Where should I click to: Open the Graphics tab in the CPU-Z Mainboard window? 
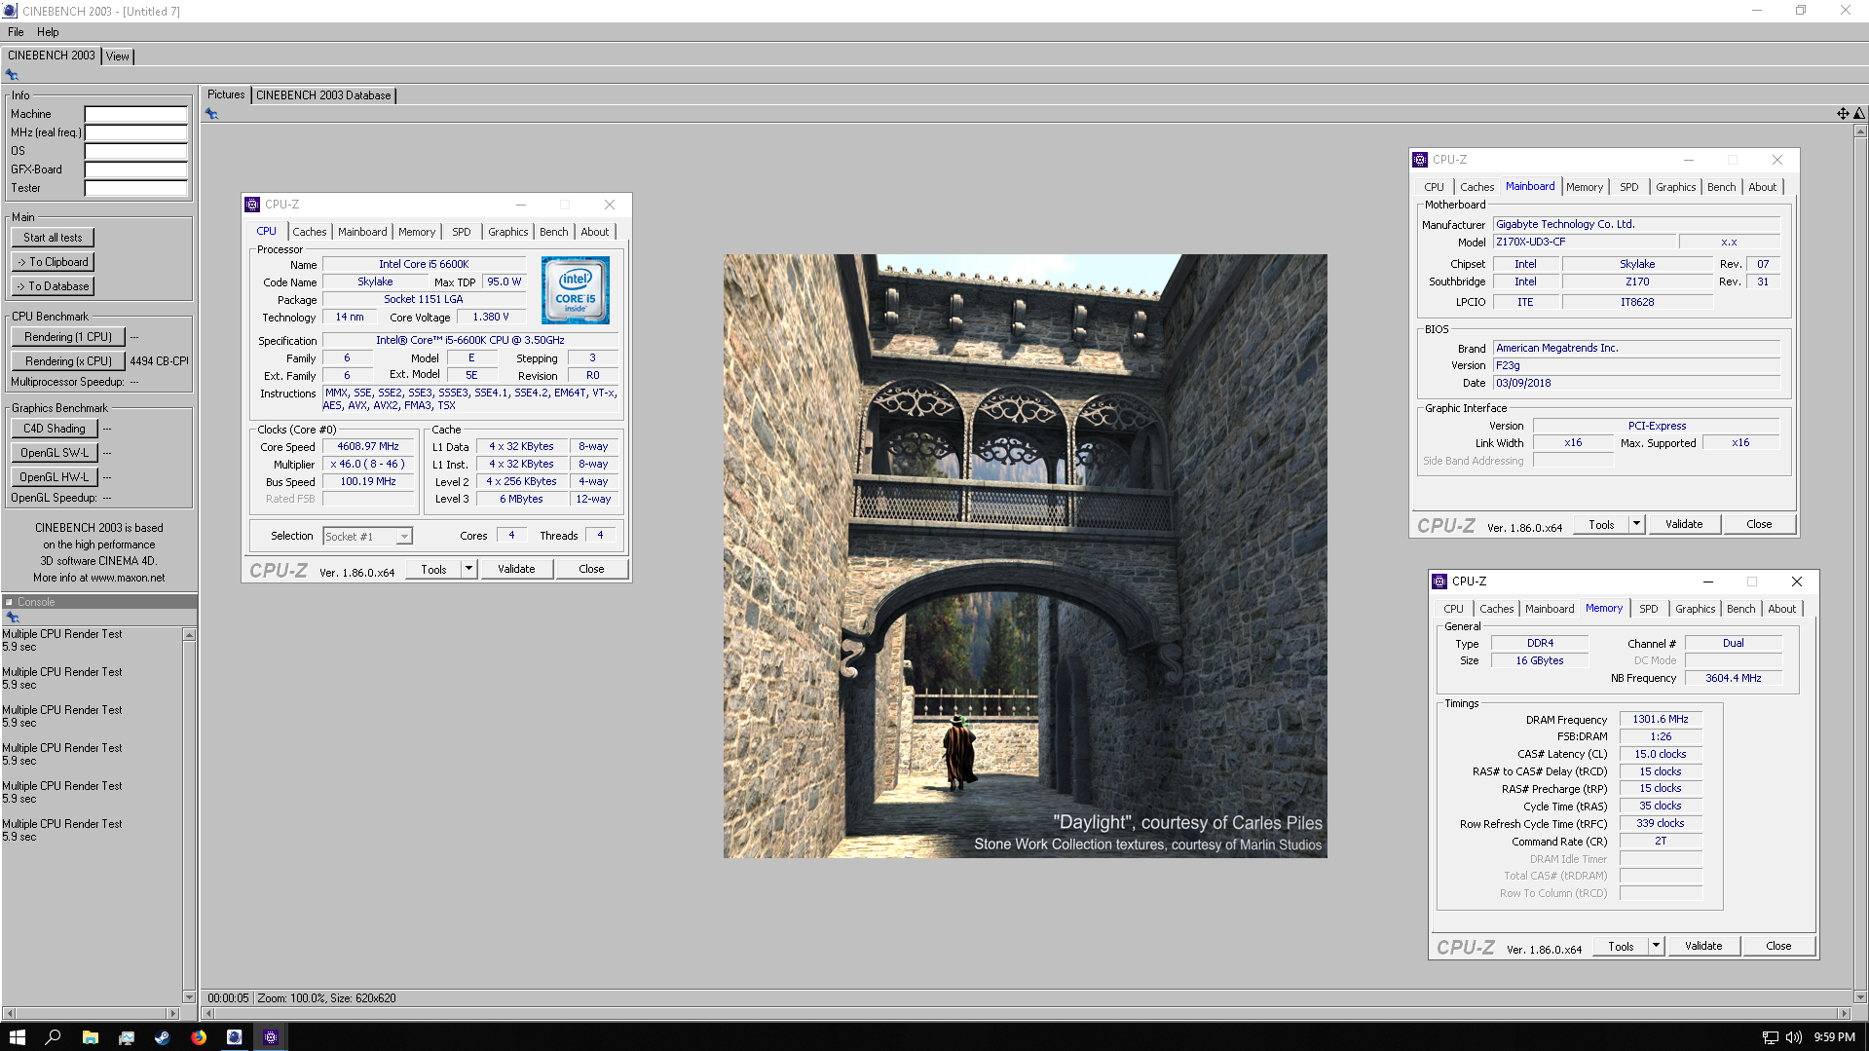point(1675,187)
